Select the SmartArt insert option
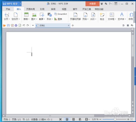The height and width of the screenshot is (122, 136). pyautogui.click(x=61, y=14)
